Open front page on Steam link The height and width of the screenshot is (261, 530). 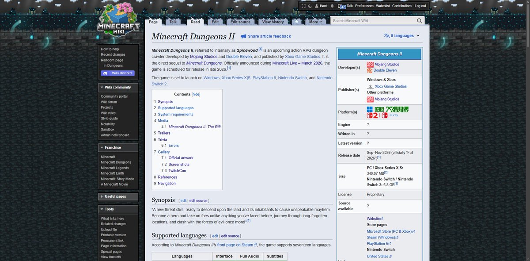[x=237, y=245]
